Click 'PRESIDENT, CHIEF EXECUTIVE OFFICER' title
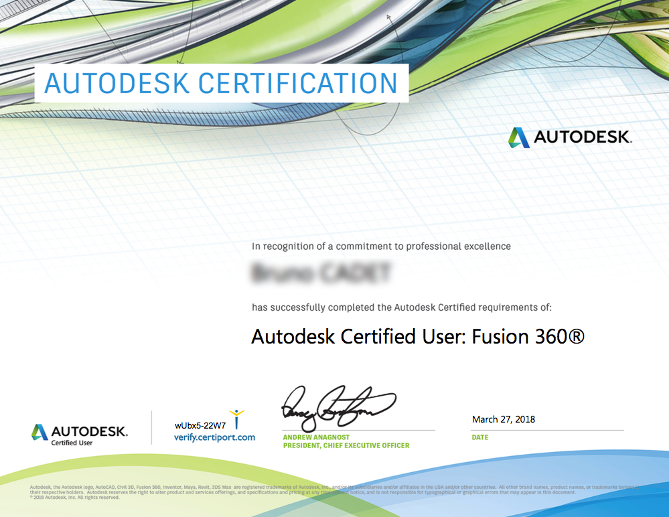The height and width of the screenshot is (517, 669). [x=346, y=445]
